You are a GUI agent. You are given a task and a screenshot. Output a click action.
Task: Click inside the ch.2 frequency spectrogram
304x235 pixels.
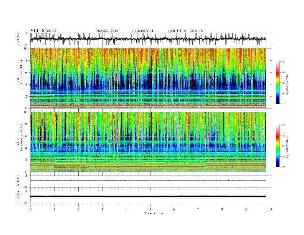148,142
